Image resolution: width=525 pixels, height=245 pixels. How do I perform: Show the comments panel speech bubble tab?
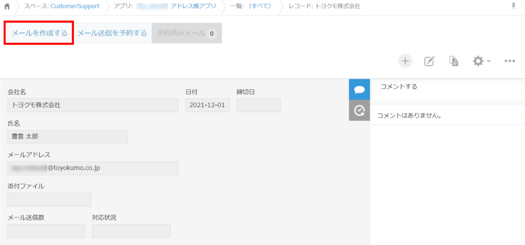[x=359, y=89]
